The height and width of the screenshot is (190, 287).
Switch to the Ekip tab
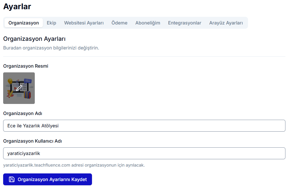(x=51, y=23)
